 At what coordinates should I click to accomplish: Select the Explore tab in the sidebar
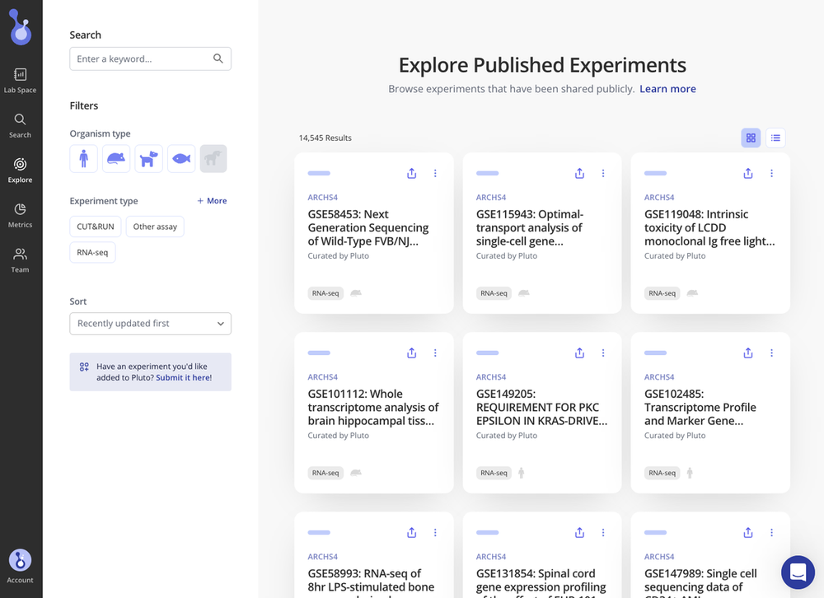[x=20, y=170]
